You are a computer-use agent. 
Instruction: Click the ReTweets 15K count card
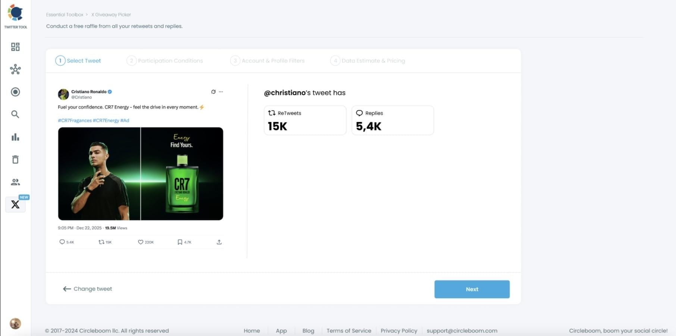[x=305, y=120]
